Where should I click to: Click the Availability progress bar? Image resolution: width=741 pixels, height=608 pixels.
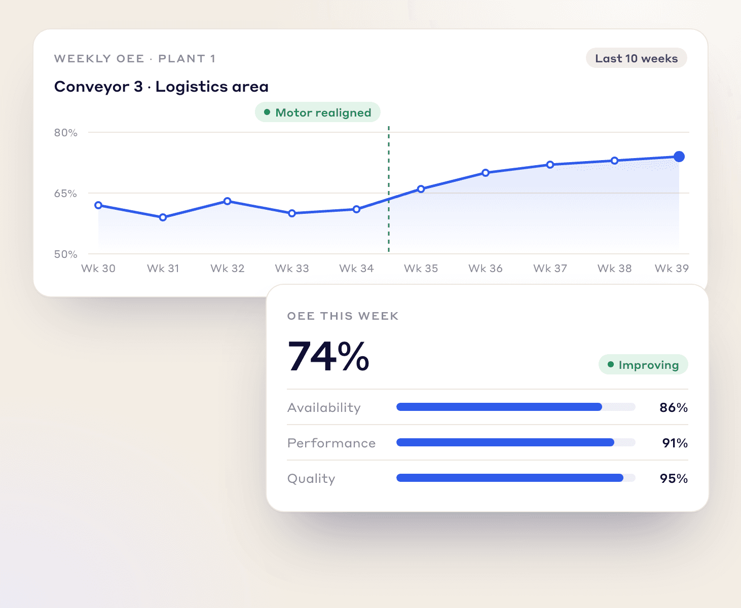(x=516, y=407)
